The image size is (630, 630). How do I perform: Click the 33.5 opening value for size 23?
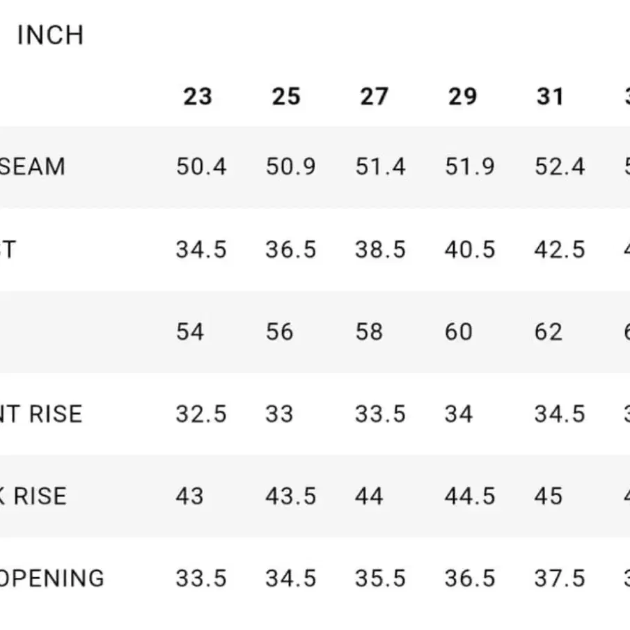pyautogui.click(x=201, y=578)
